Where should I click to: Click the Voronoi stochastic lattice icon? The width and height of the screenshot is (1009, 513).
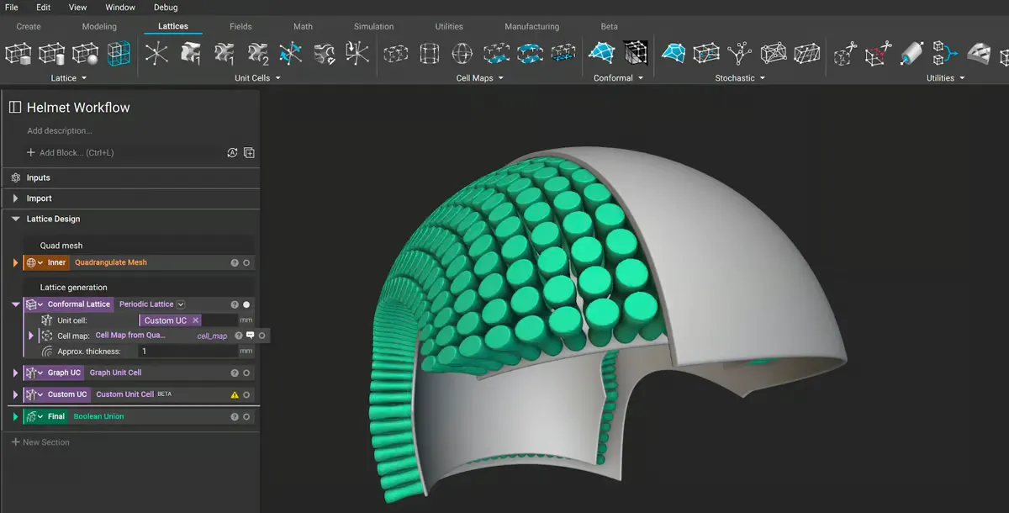673,53
